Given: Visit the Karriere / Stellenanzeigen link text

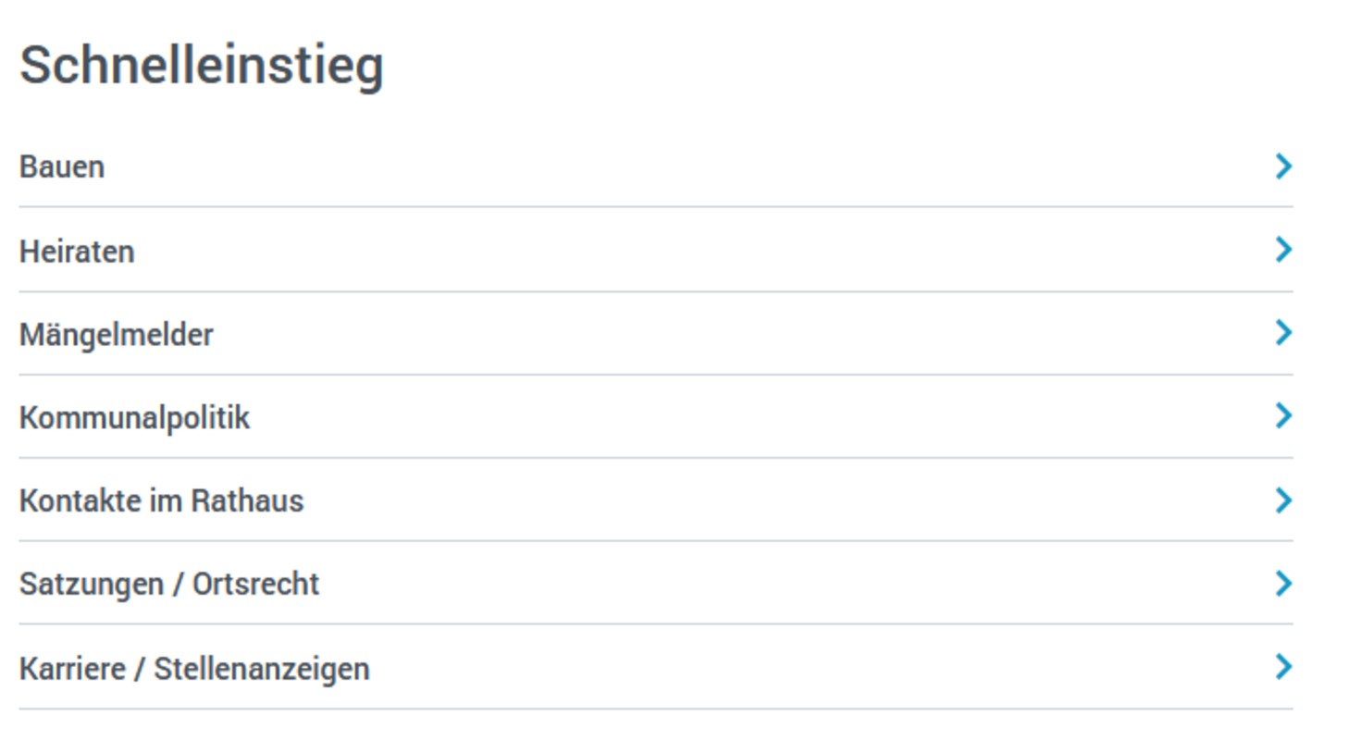Looking at the screenshot, I should pos(194,669).
